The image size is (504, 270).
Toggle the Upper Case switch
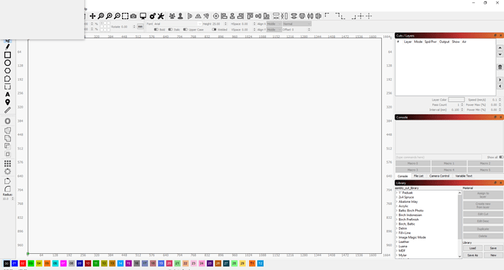tap(185, 29)
